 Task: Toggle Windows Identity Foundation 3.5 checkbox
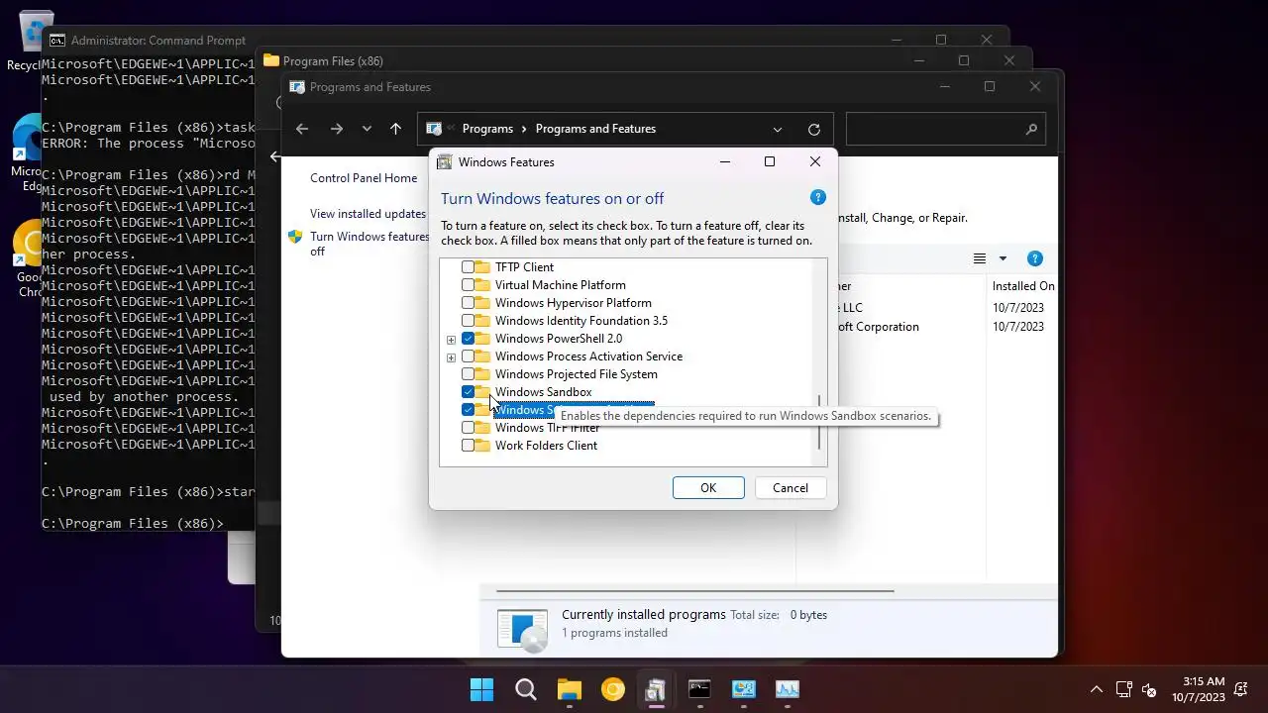click(x=468, y=321)
